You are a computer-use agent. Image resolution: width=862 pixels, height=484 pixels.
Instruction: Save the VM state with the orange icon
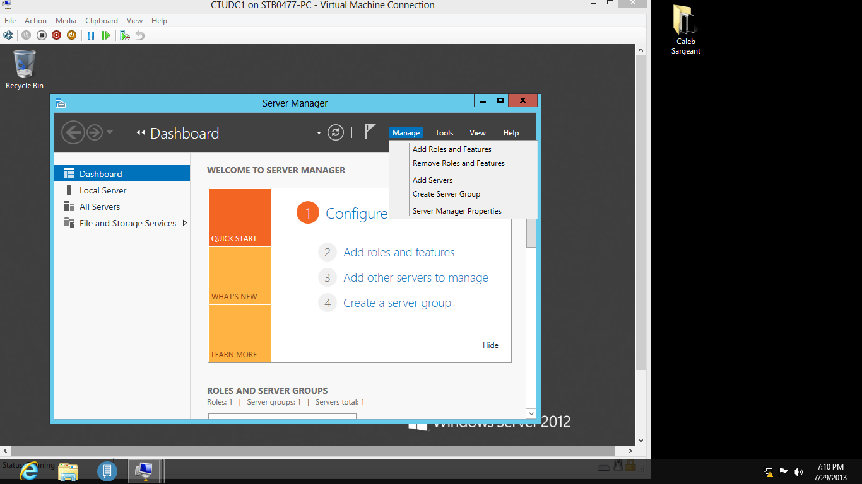pyautogui.click(x=71, y=35)
